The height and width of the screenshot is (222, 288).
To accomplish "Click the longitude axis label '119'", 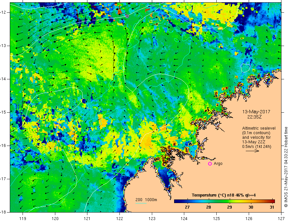I will 23,218.
